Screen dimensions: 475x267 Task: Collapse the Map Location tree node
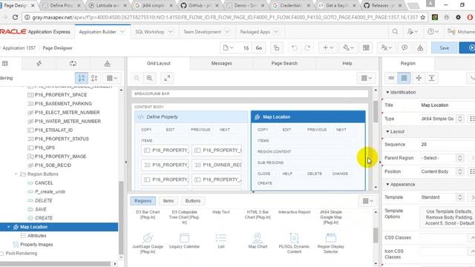9,227
